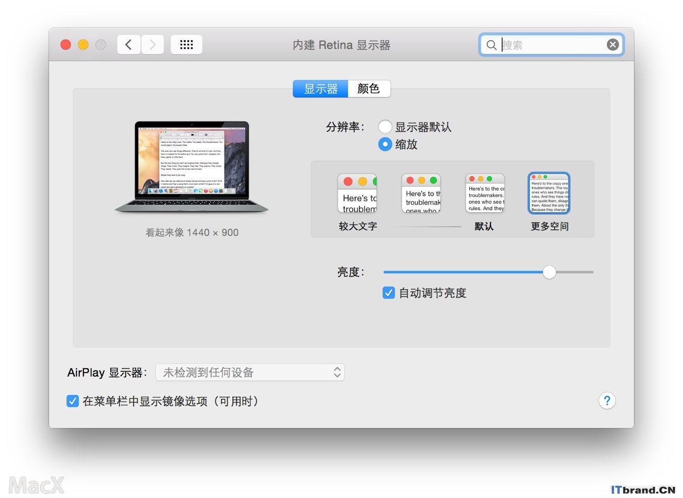The image size is (683, 498).
Task: Minimize the window with the yellow button
Action: click(x=83, y=45)
